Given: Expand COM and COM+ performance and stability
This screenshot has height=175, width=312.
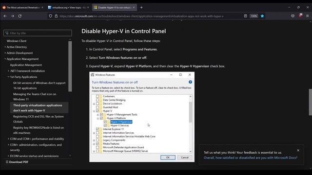Looking at the screenshot, I should [8, 139].
